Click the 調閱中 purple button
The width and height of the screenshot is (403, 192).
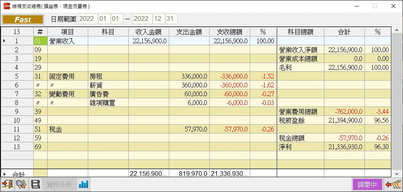[367, 184]
